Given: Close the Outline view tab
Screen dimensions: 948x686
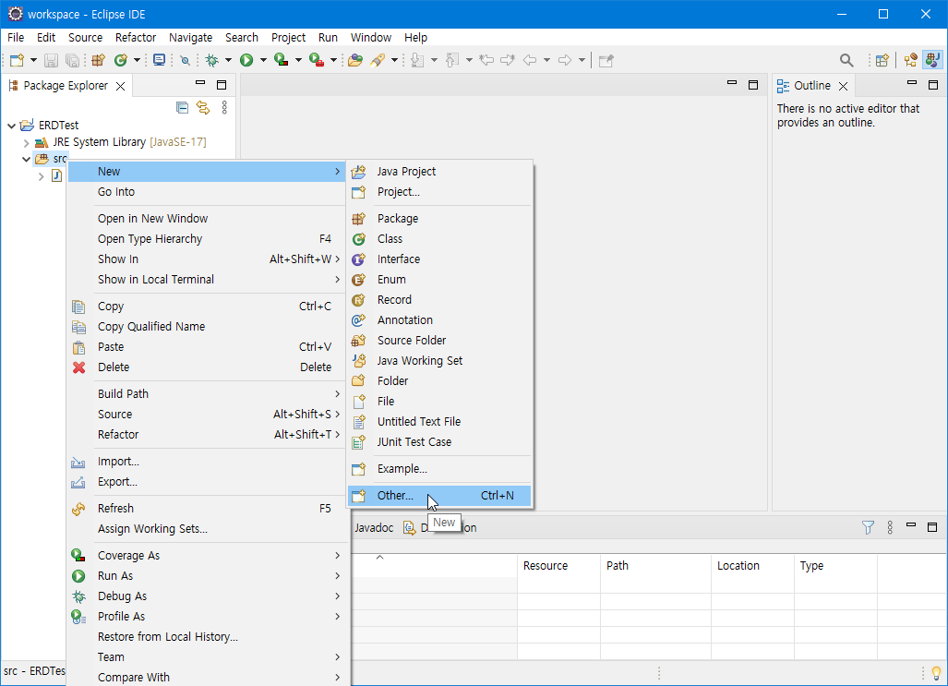Looking at the screenshot, I should pyautogui.click(x=843, y=86).
